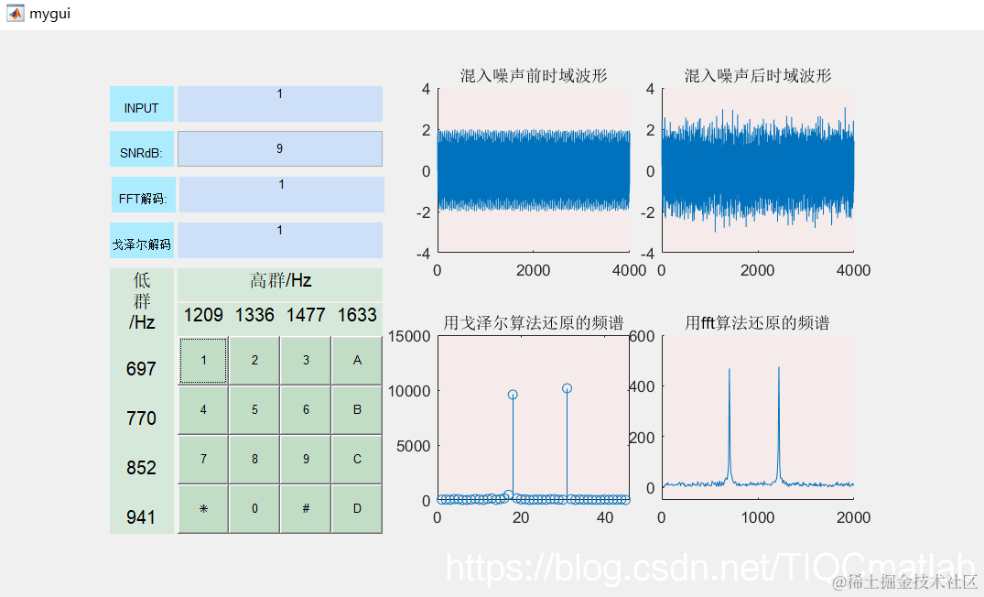Click the 混入噪声后时域波形 plot
Viewport: 984px width, 597px height.
pos(758,170)
